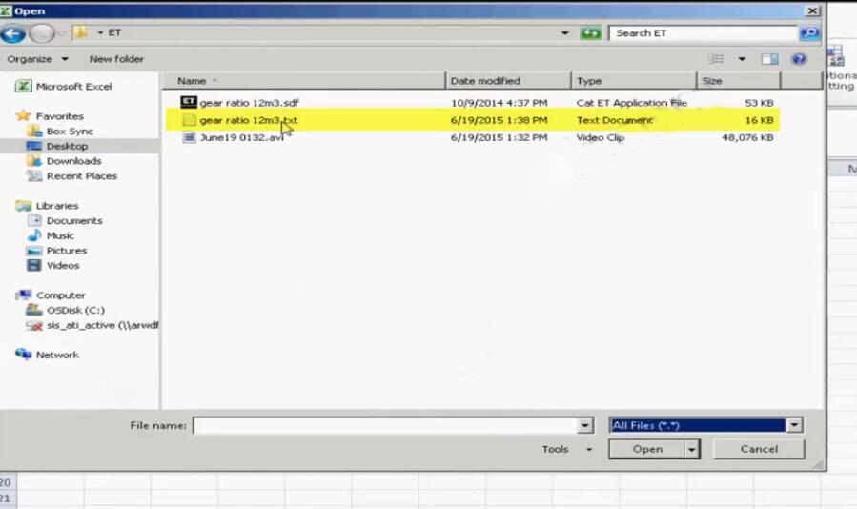Click the text file icon of gear ratio 12m3.txt
857x509 pixels.
click(x=189, y=120)
